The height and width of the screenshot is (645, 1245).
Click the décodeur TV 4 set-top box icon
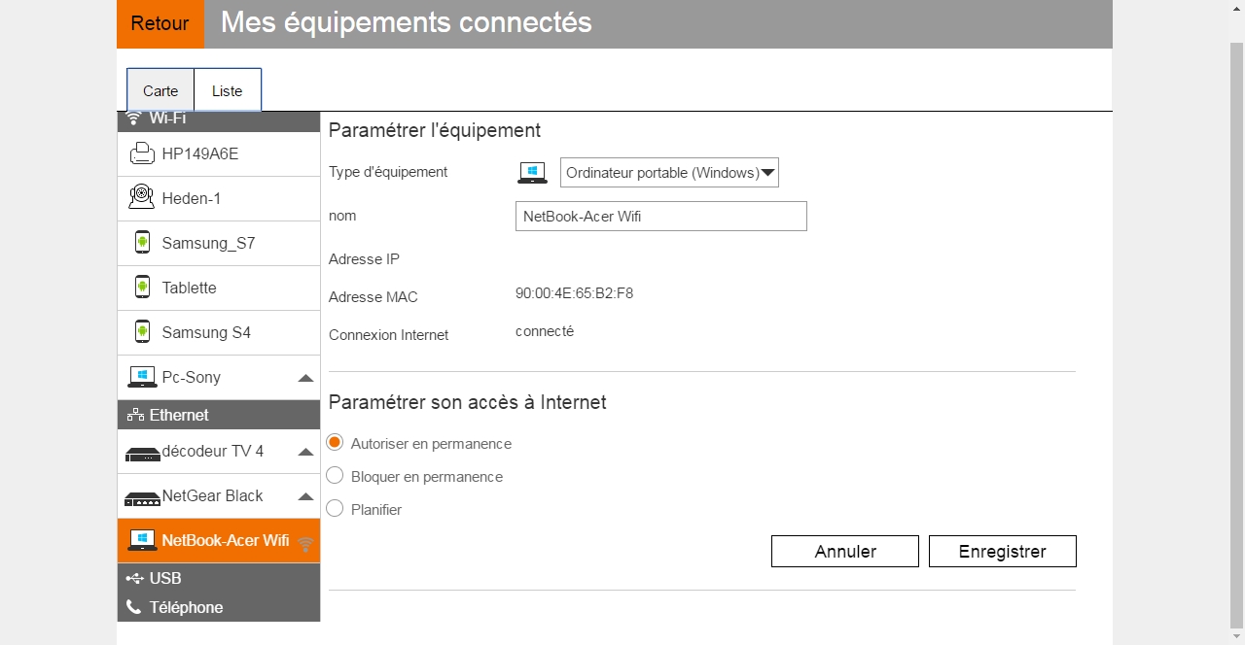click(x=142, y=453)
